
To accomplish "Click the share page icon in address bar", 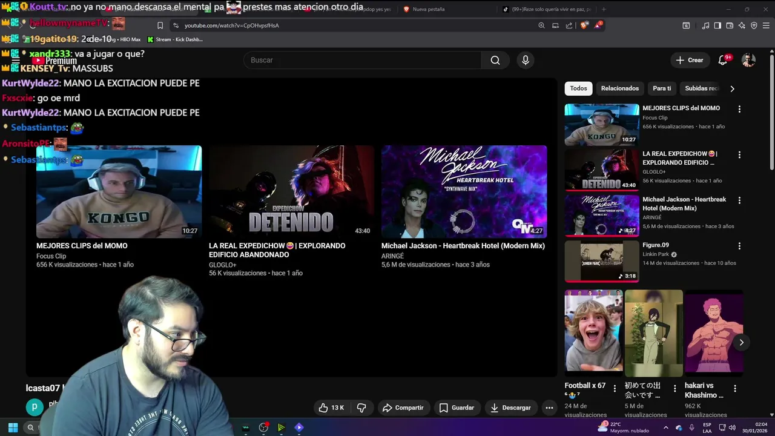I will pos(569,25).
